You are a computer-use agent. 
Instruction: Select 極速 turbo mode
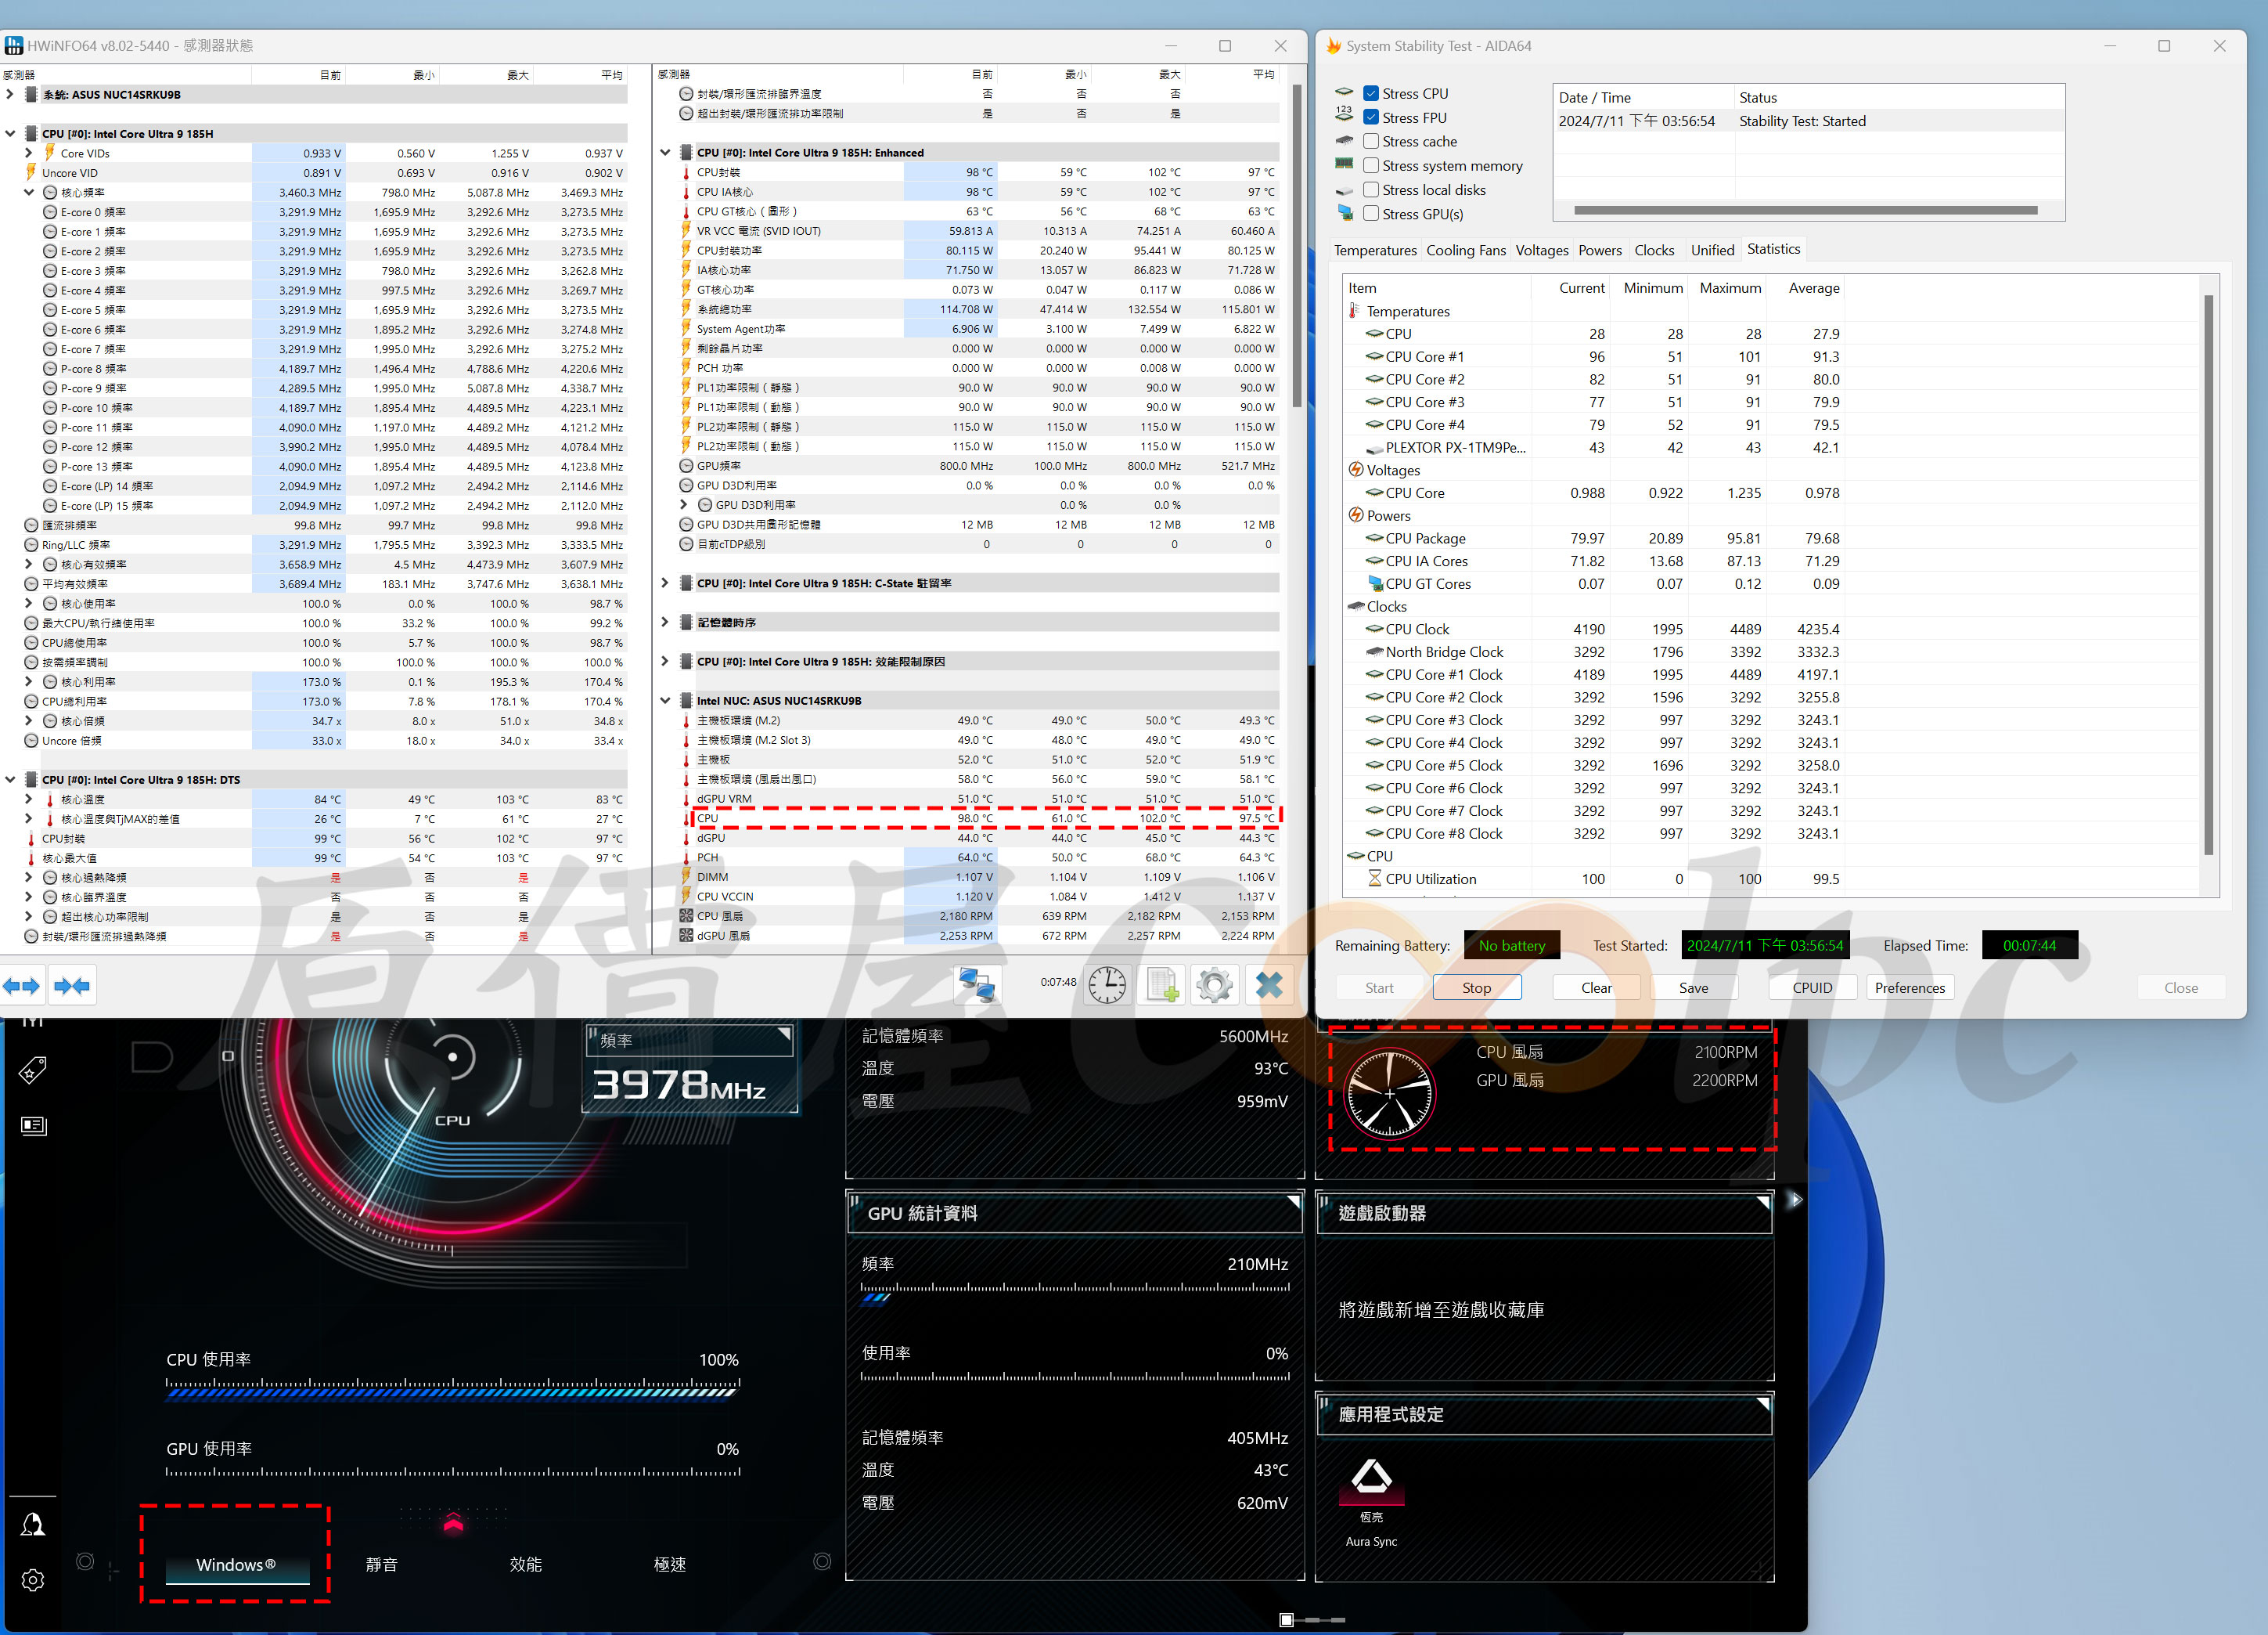pyautogui.click(x=669, y=1564)
